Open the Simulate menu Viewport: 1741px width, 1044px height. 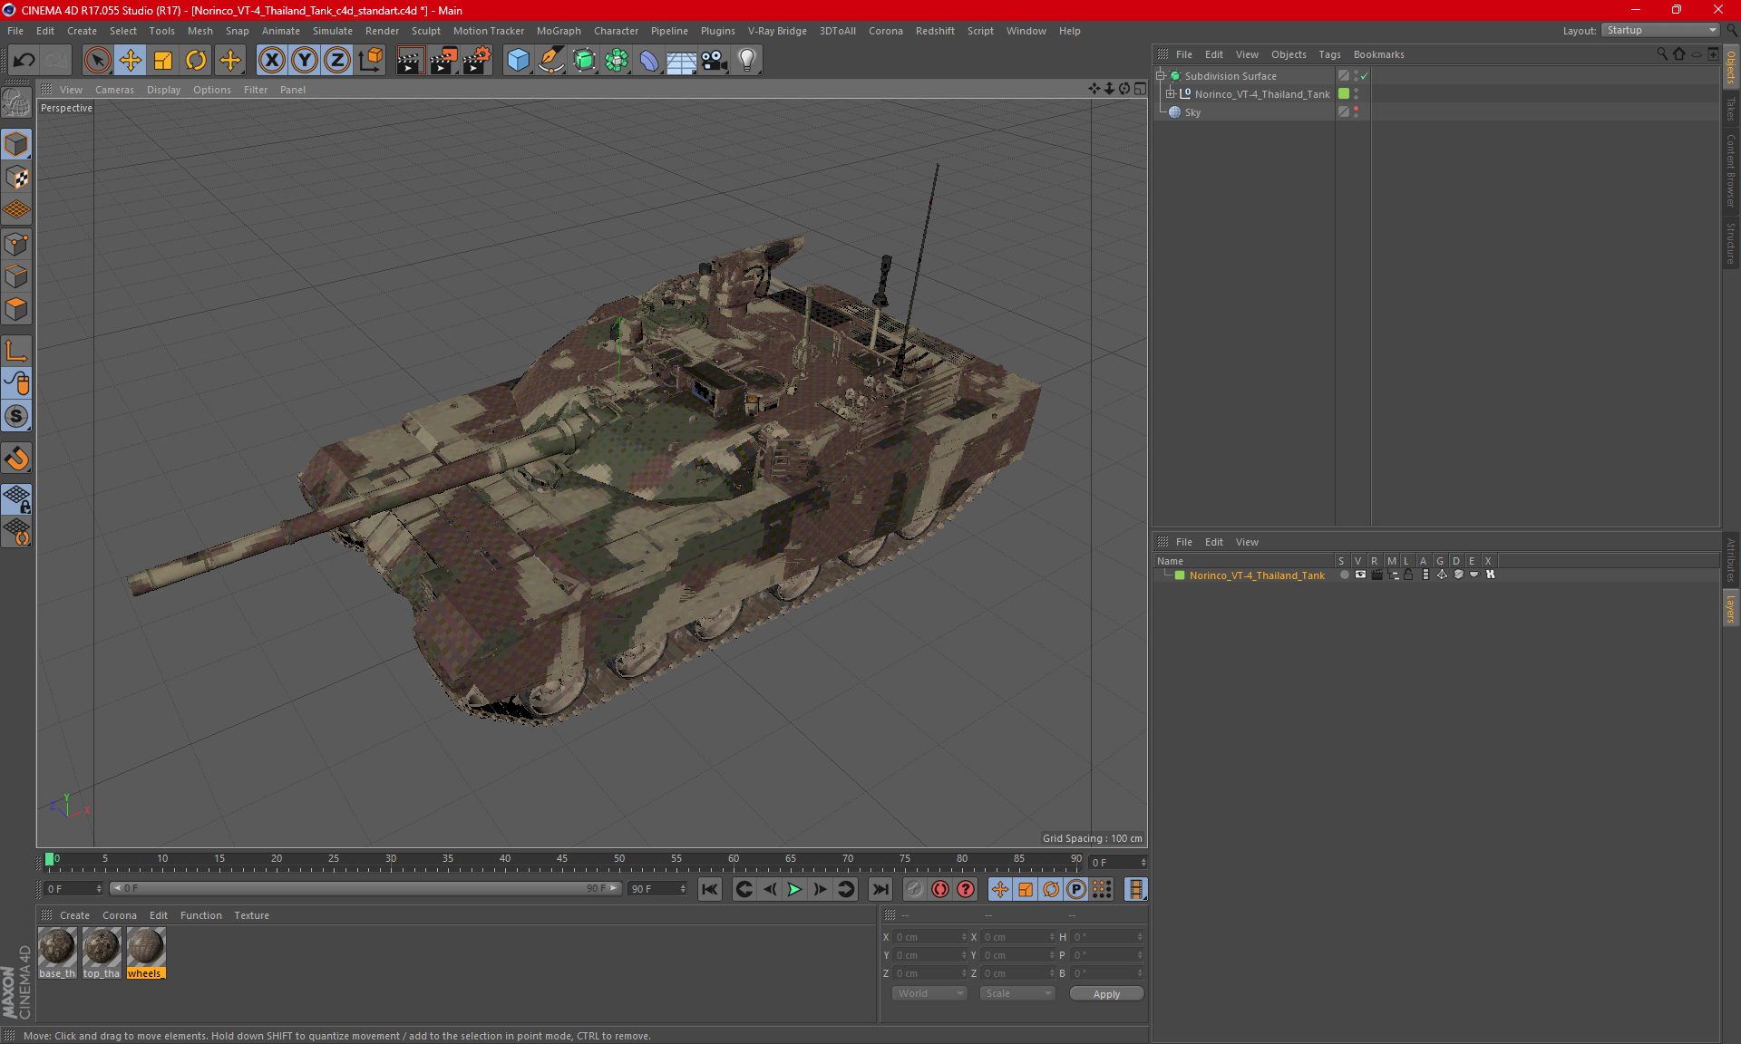pos(333,31)
